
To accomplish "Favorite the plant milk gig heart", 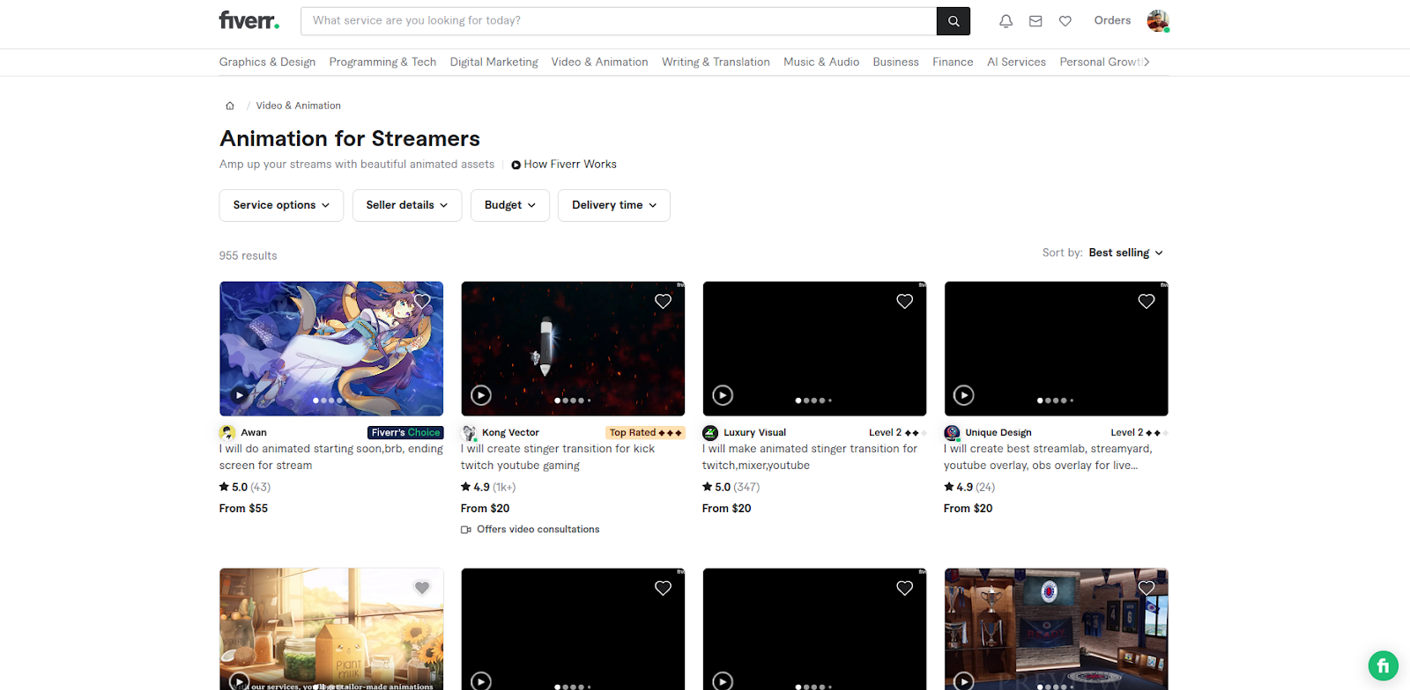I will 422,588.
